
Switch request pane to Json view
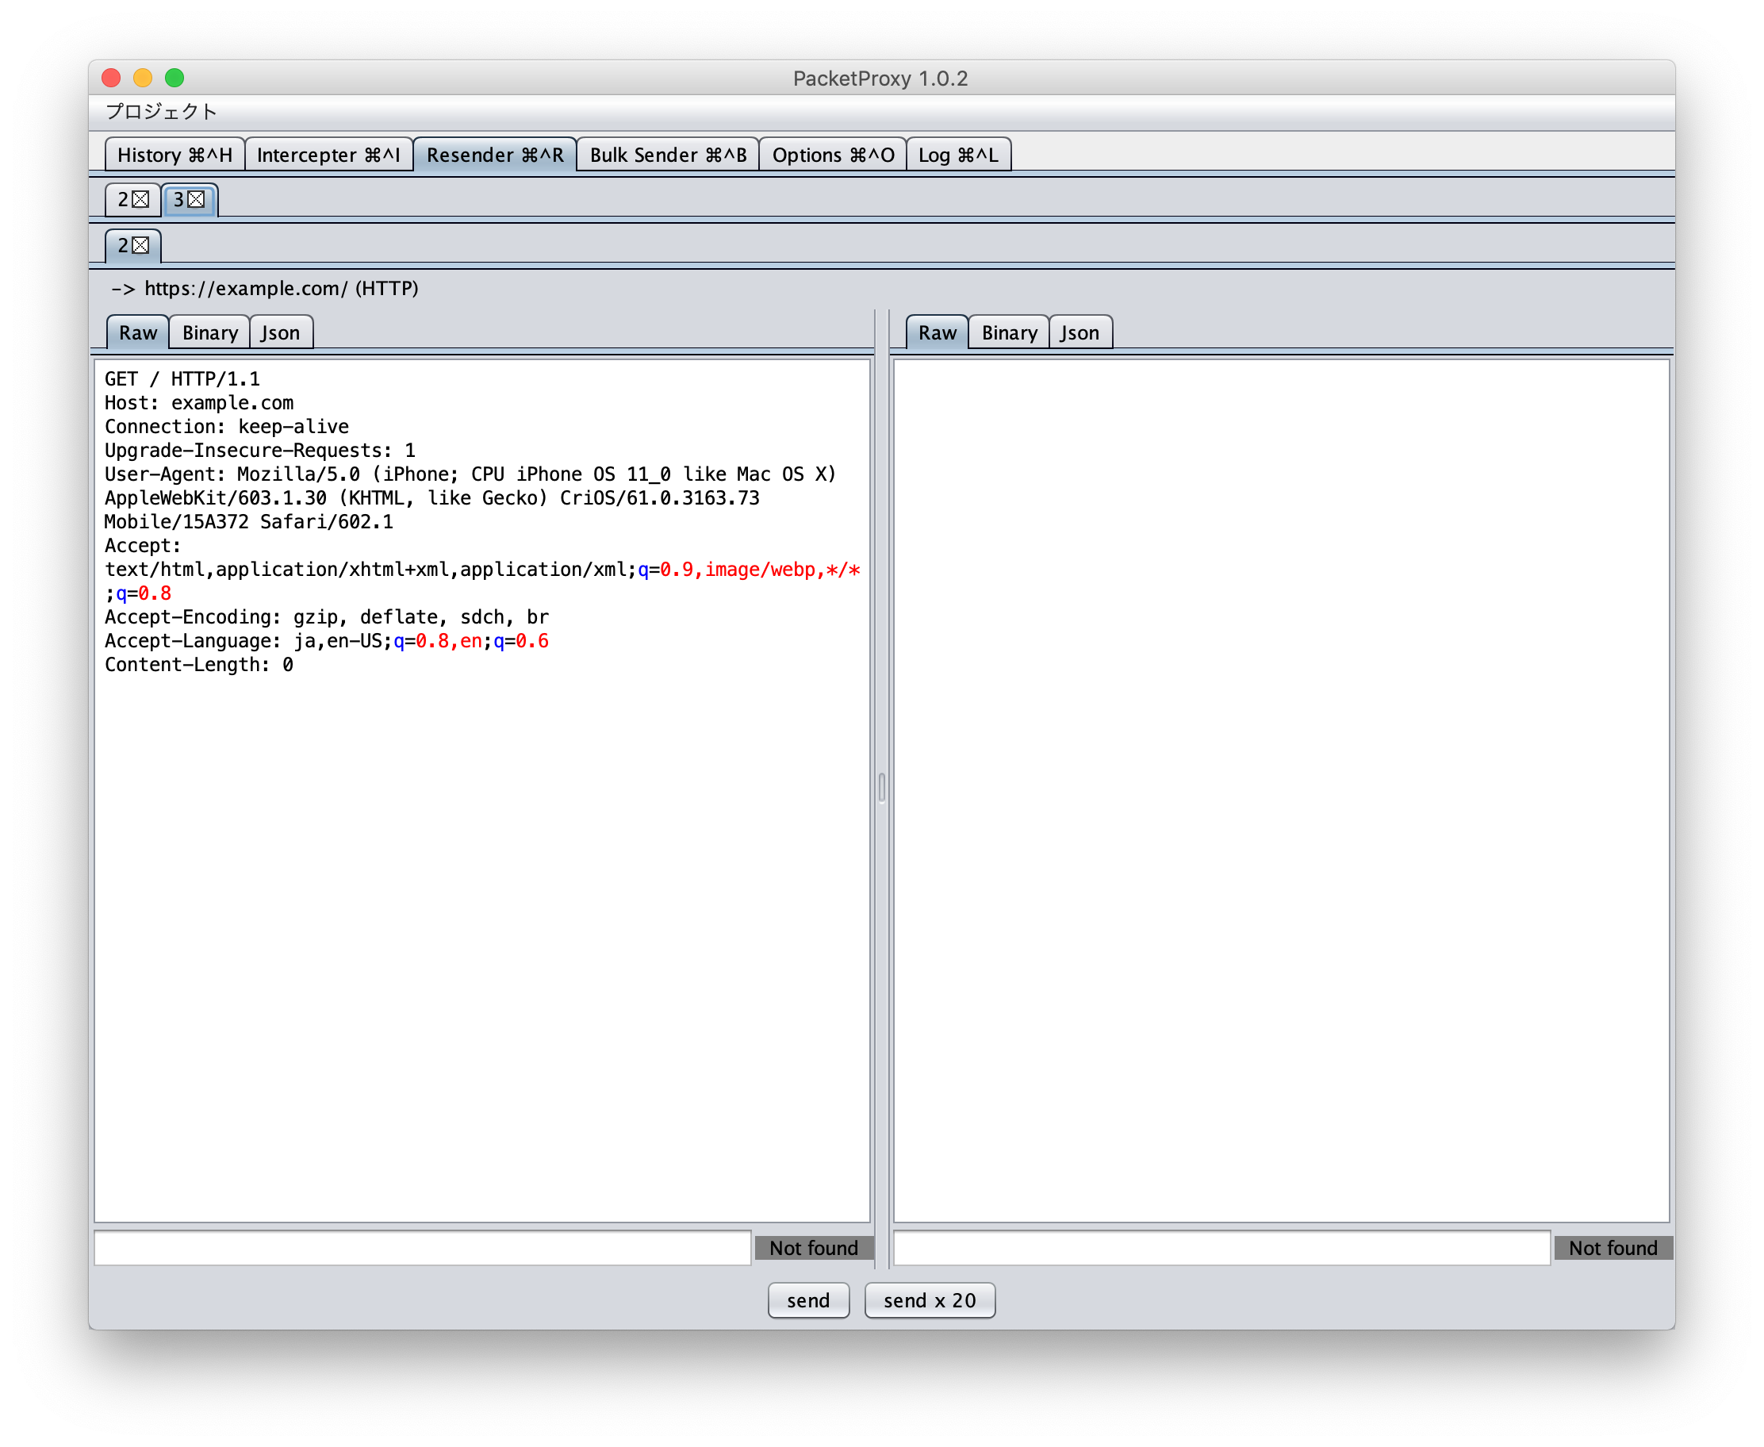281,332
